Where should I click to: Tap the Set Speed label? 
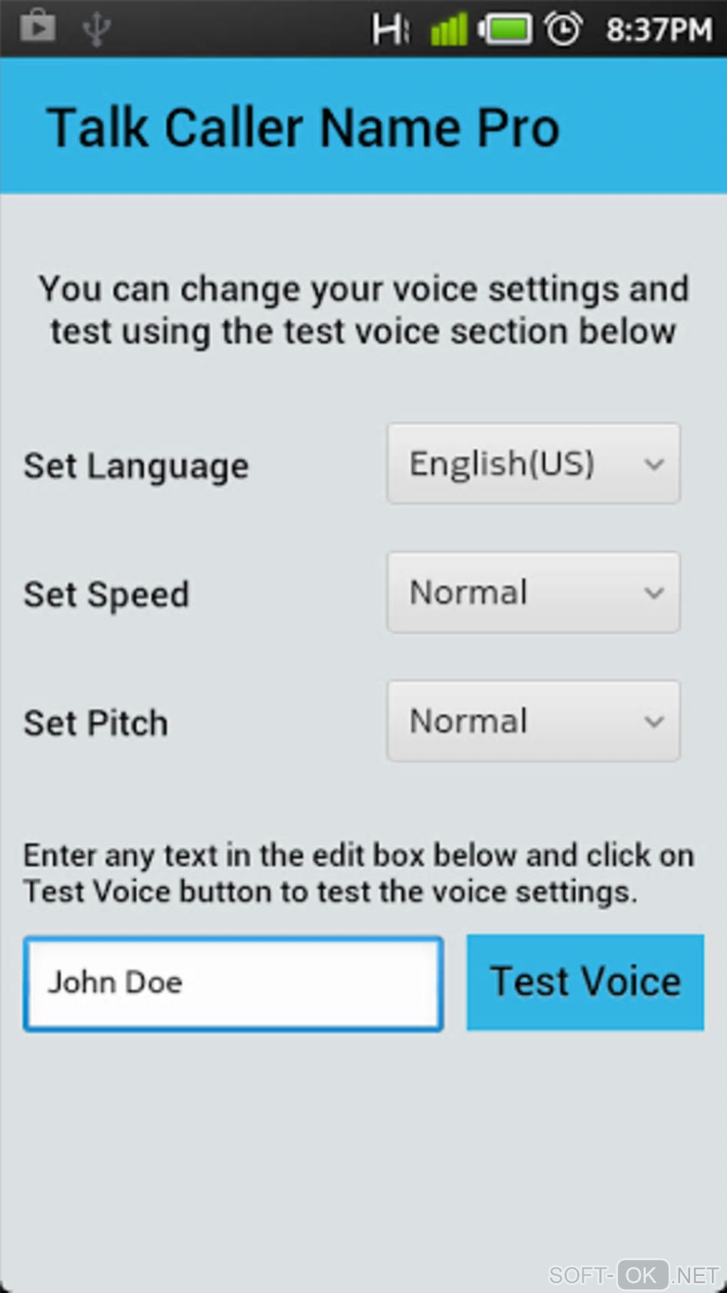tap(107, 595)
